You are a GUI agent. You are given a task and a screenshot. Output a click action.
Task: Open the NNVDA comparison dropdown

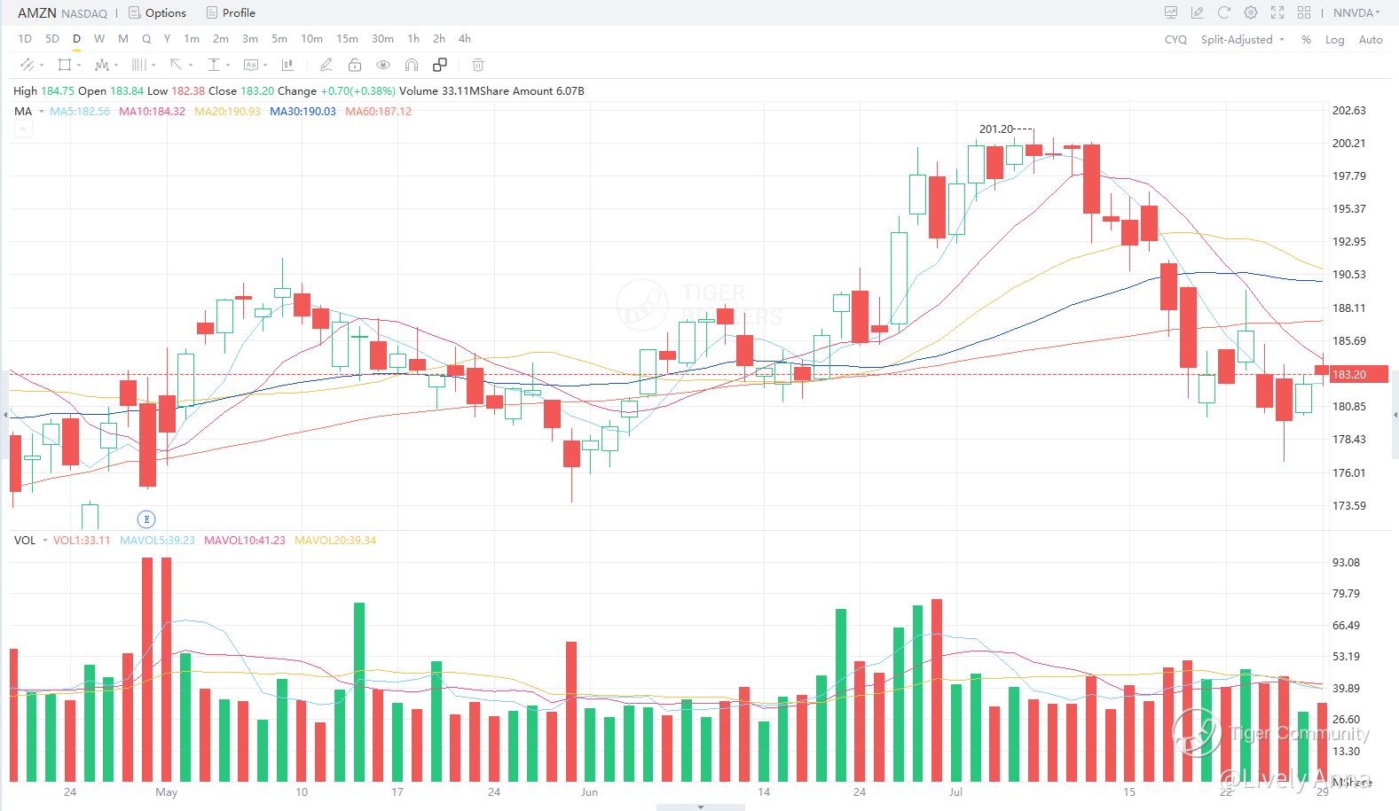pos(1356,12)
